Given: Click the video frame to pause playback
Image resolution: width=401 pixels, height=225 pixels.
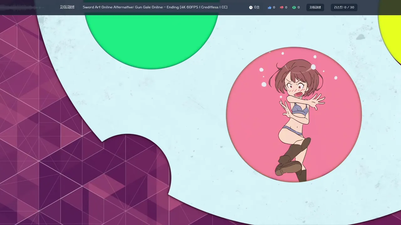Looking at the screenshot, I should [200, 120].
